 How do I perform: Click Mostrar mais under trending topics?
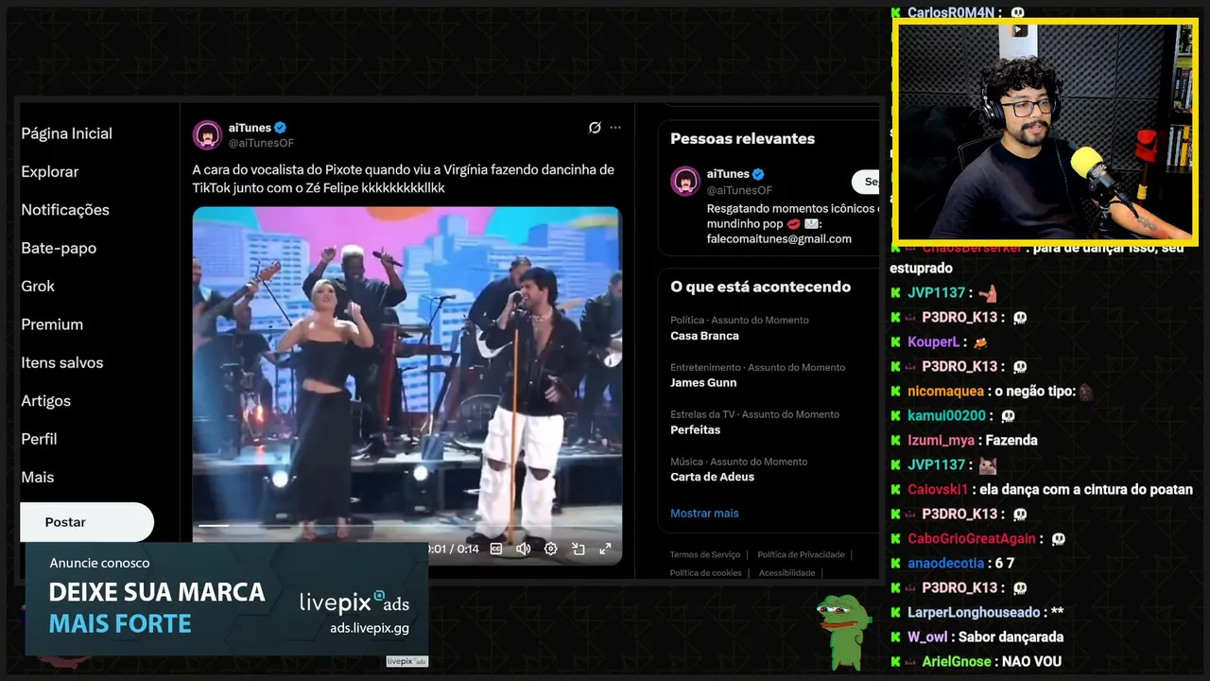pyautogui.click(x=704, y=513)
